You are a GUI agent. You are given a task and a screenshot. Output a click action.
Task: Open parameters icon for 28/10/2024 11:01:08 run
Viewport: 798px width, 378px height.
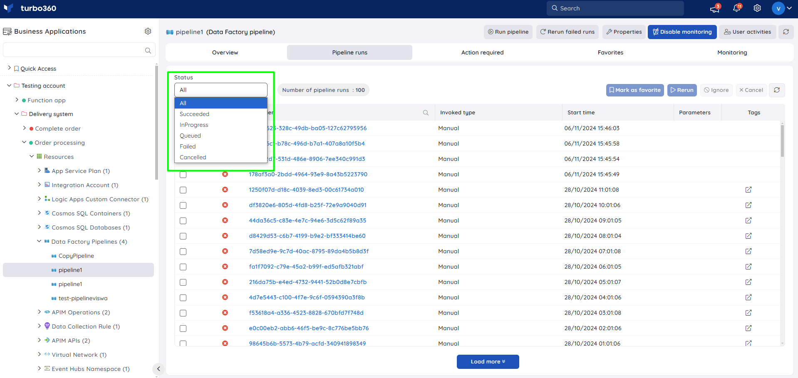tap(748, 190)
